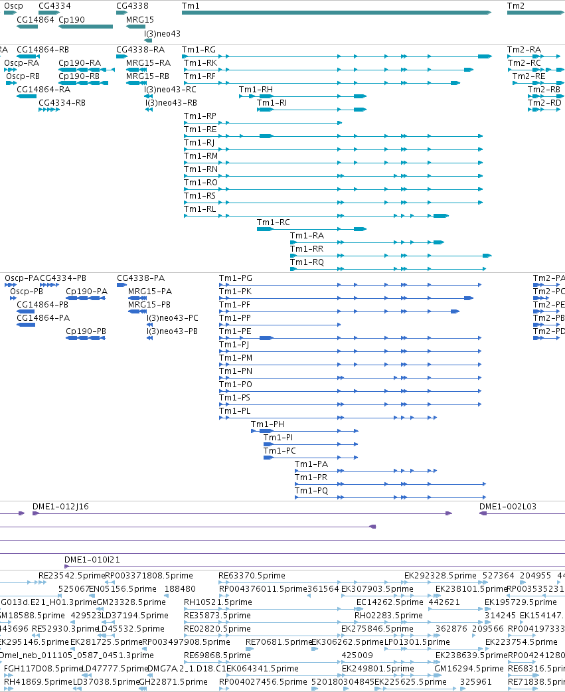Click protein Tm1-PL label
Image resolution: width=565 pixels, height=692 pixels.
(234, 411)
